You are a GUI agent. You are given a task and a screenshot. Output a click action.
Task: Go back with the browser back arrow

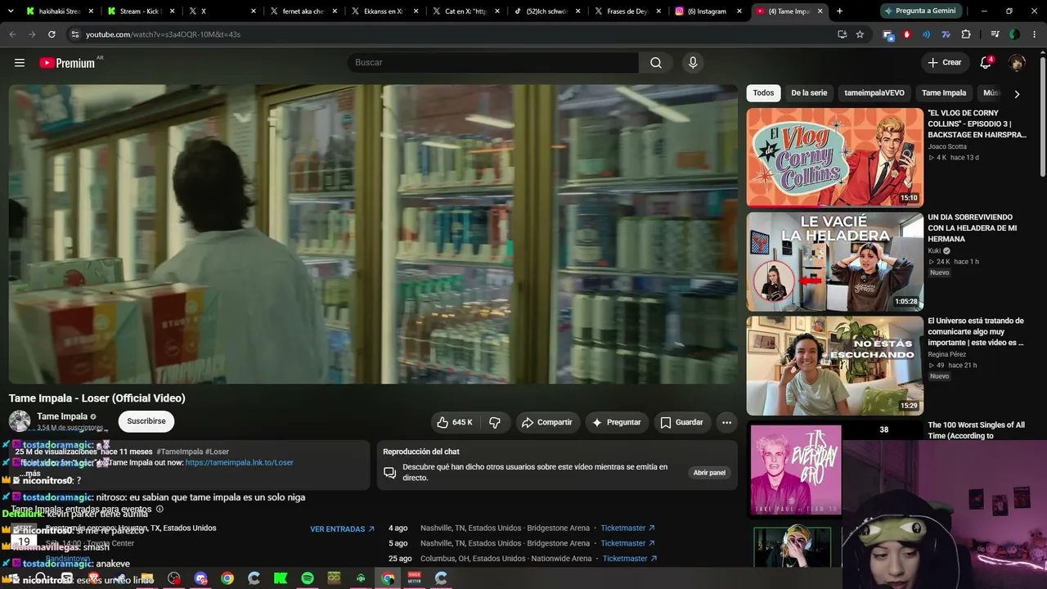[12, 34]
